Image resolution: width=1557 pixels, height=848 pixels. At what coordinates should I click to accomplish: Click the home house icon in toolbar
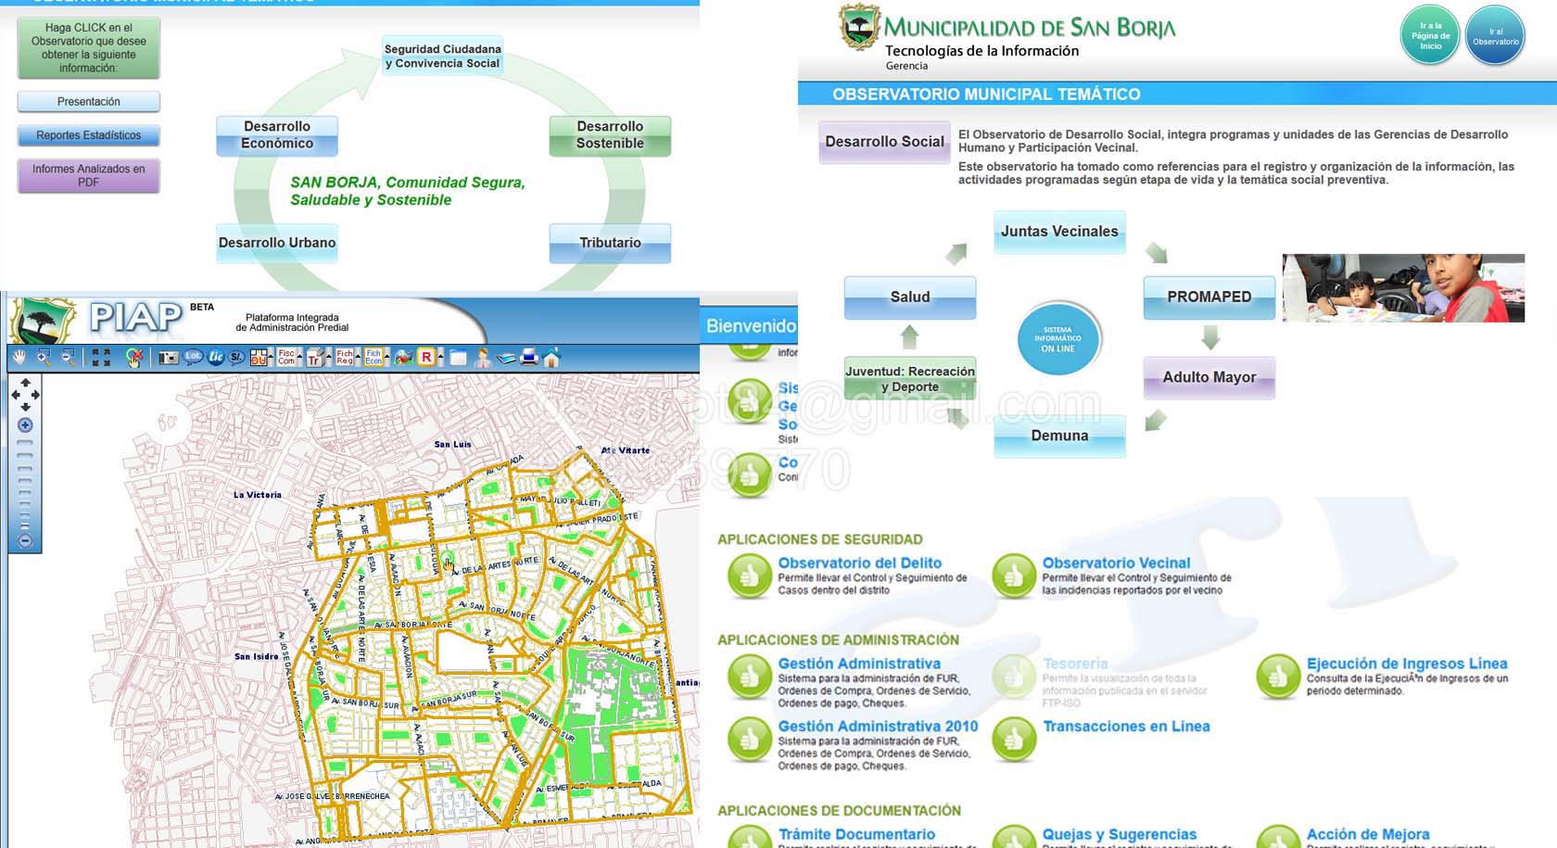click(x=551, y=357)
